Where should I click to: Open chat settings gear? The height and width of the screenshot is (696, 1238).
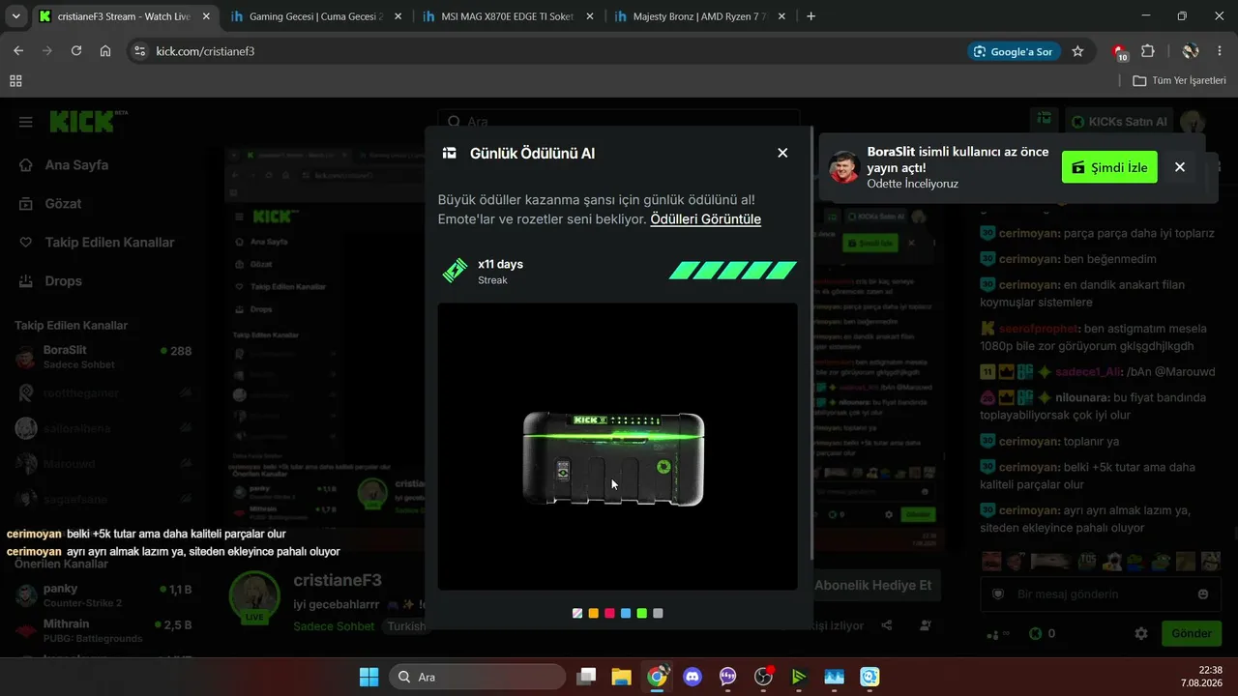click(x=1141, y=634)
